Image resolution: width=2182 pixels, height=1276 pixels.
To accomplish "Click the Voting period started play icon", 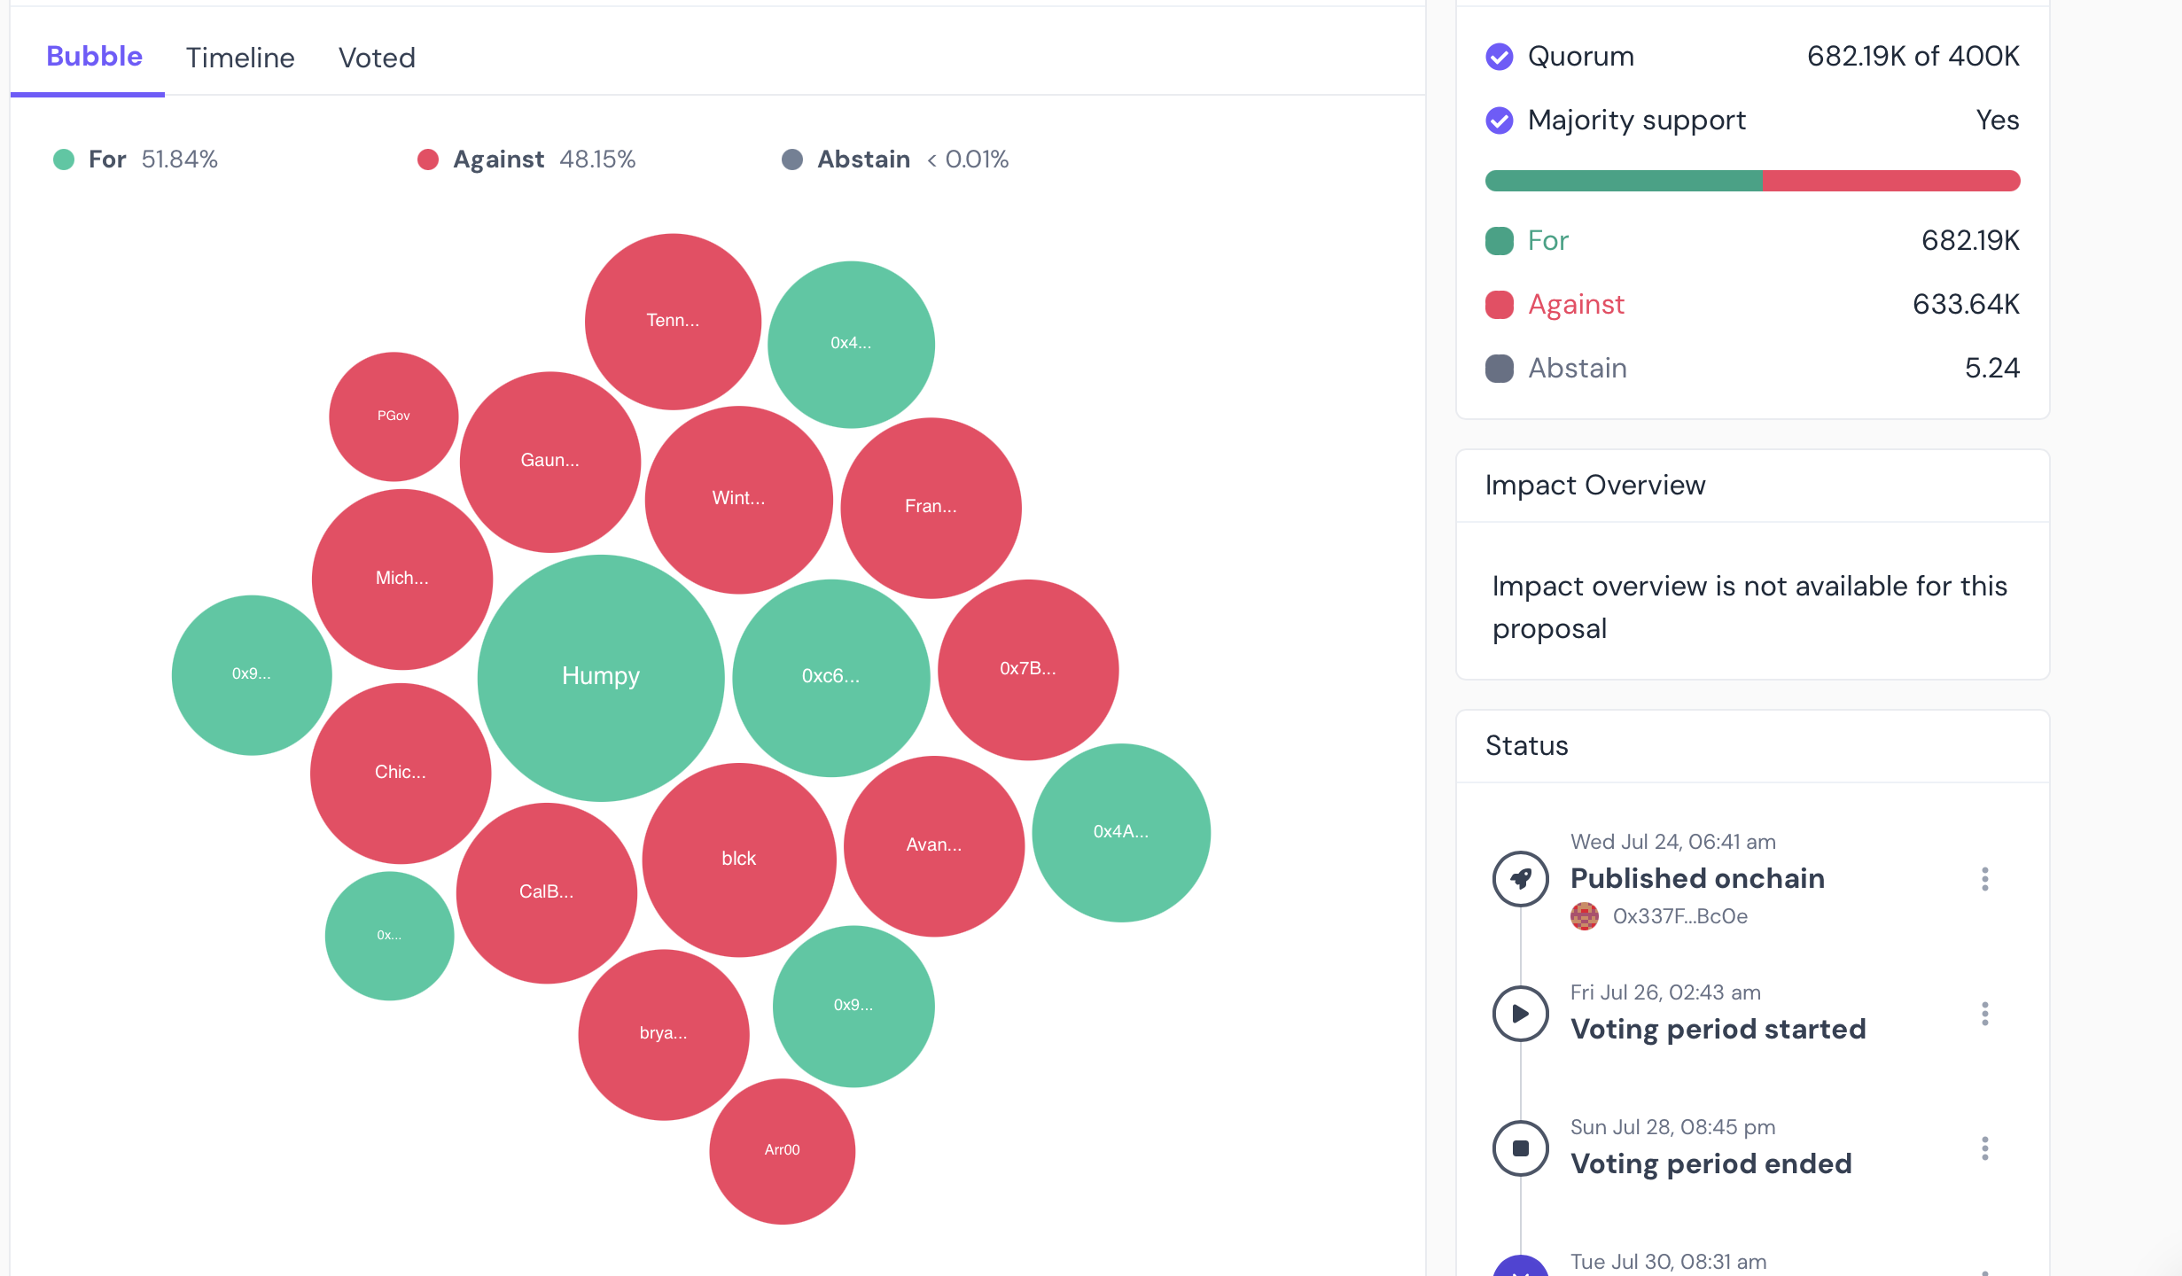I will click(x=1520, y=1014).
